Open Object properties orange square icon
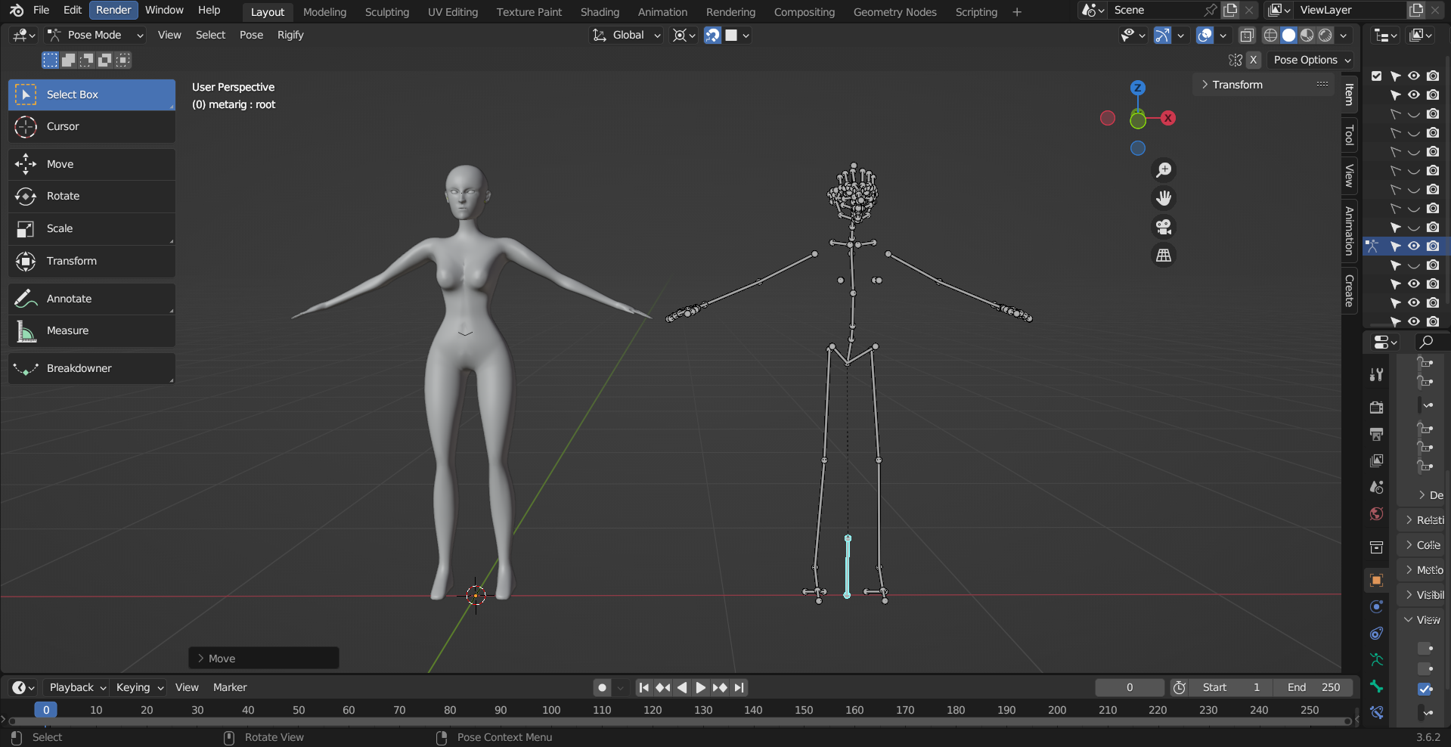The width and height of the screenshot is (1451, 747). [x=1376, y=581]
